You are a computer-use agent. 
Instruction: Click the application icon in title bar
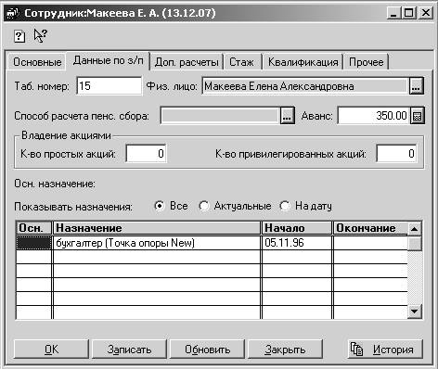tap(13, 13)
